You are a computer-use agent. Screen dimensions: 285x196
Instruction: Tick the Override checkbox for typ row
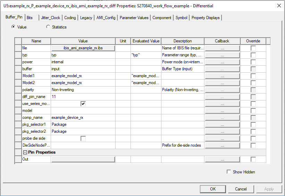click(253, 55)
